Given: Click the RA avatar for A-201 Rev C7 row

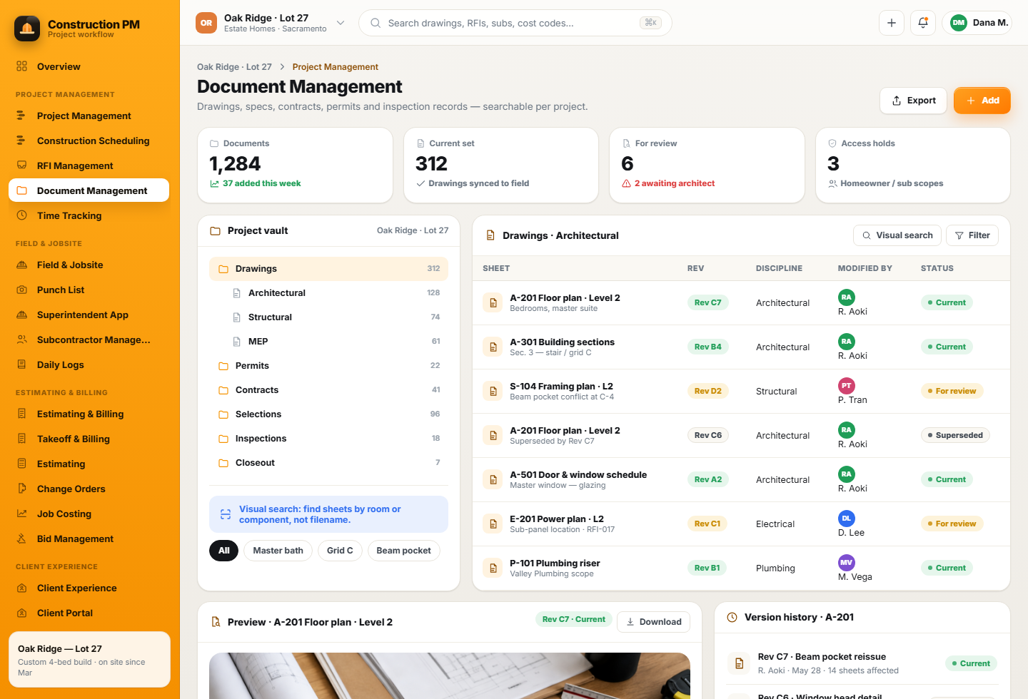Looking at the screenshot, I should pyautogui.click(x=846, y=297).
